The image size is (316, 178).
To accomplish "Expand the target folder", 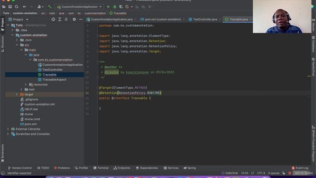I will (x=17, y=94).
